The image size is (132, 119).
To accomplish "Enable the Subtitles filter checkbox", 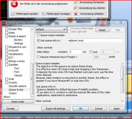I will pos(7,65).
